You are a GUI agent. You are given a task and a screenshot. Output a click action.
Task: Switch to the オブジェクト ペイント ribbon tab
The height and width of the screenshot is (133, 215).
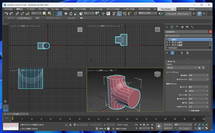[53, 18]
